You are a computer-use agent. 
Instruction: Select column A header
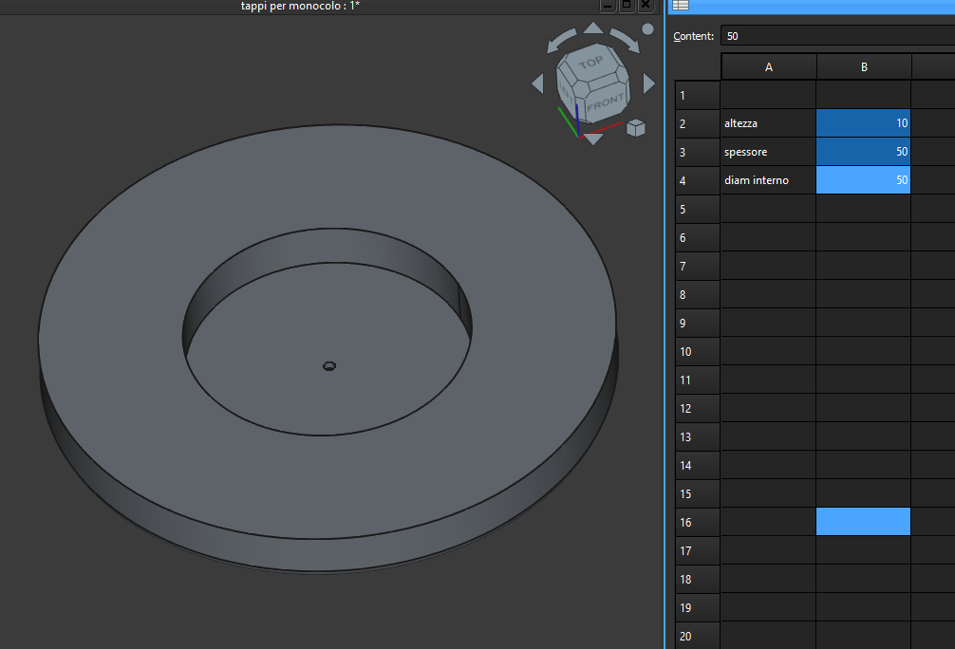pos(768,67)
